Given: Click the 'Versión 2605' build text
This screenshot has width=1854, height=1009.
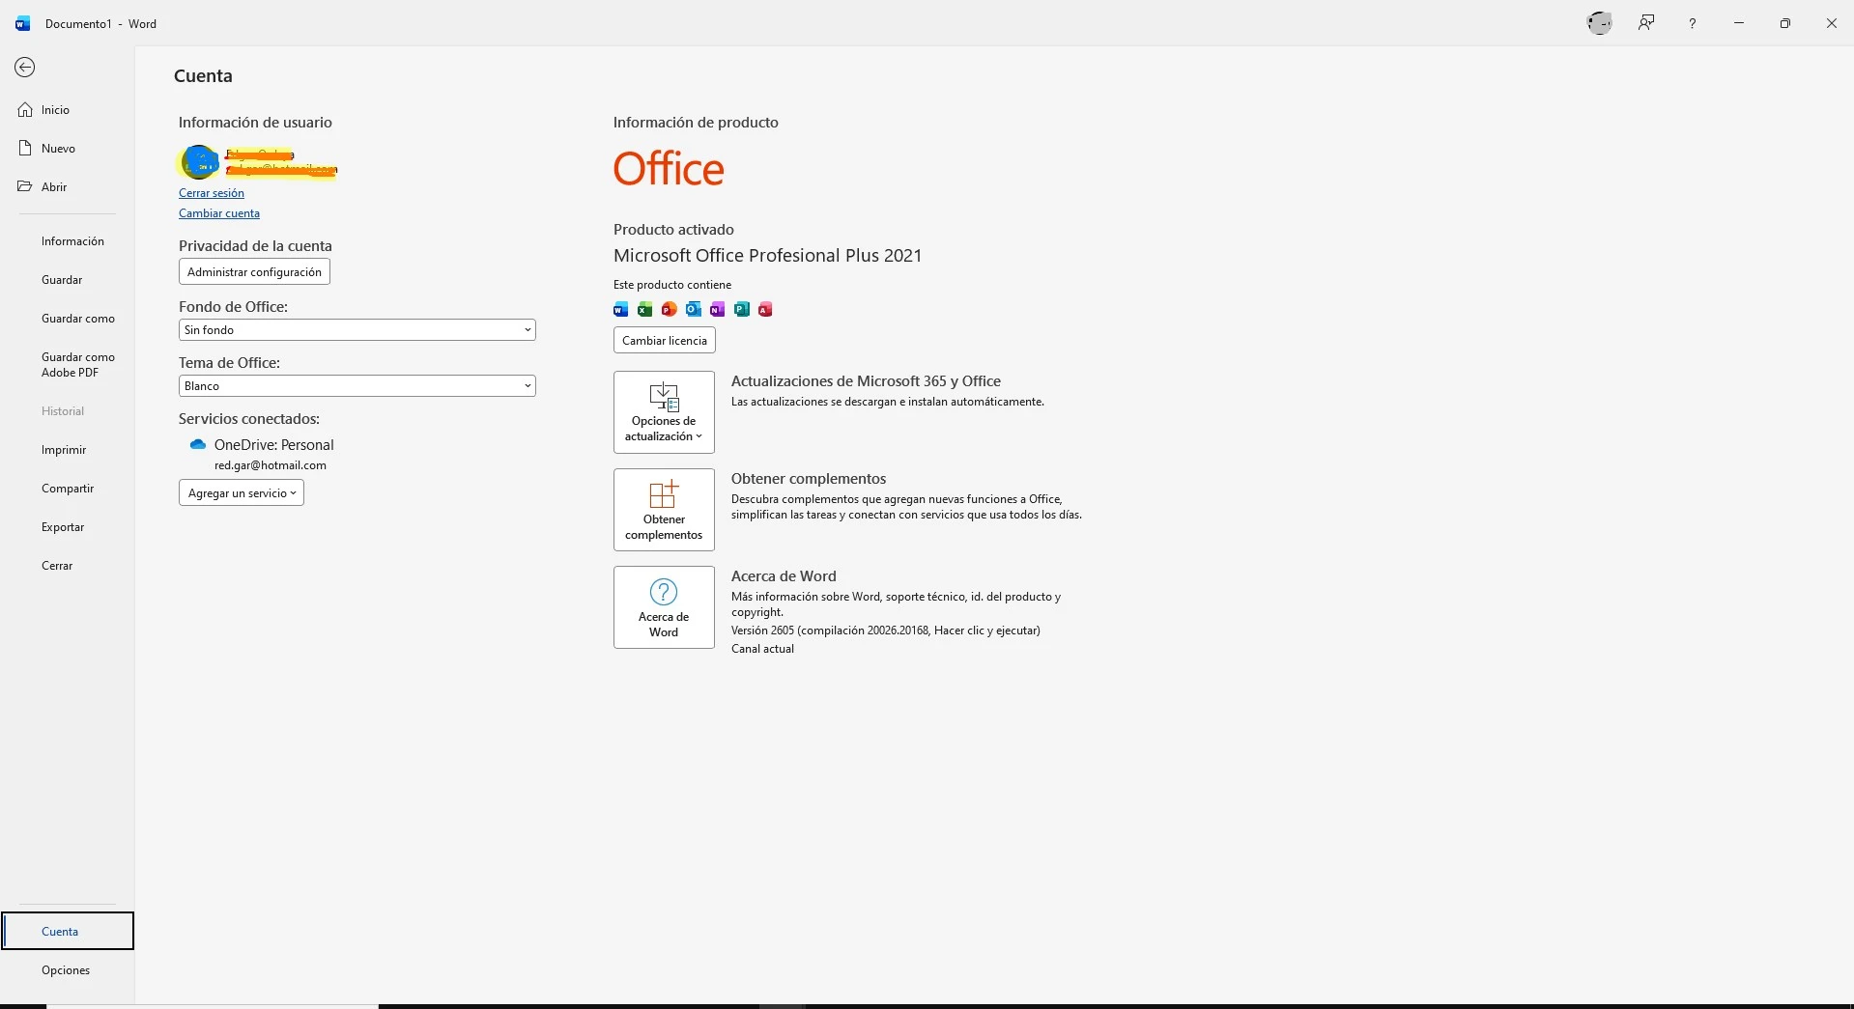Looking at the screenshot, I should pos(886,631).
